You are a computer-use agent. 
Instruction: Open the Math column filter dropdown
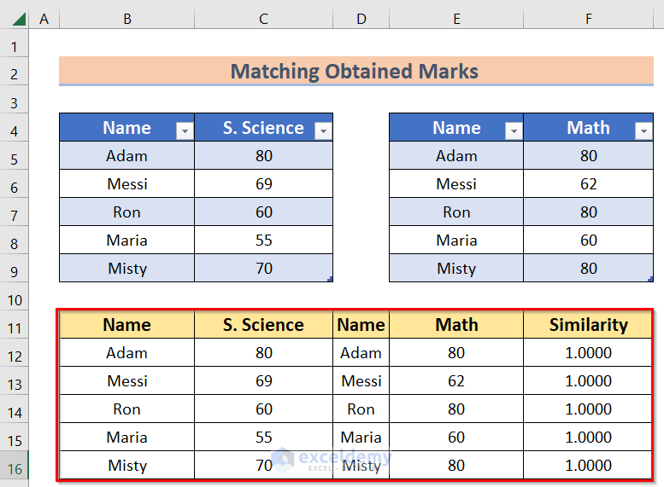tap(643, 130)
